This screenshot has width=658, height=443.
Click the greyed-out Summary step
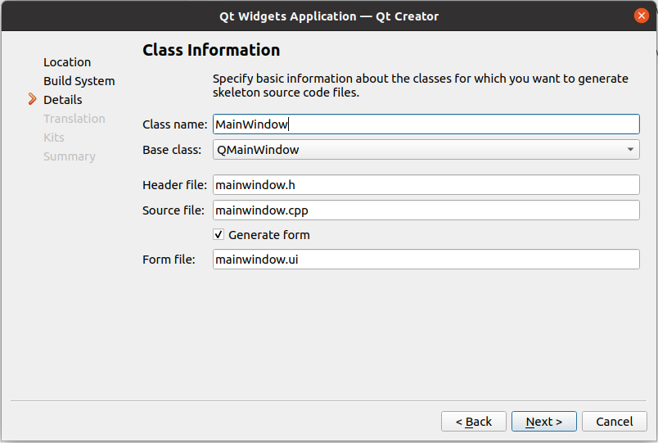pos(70,156)
